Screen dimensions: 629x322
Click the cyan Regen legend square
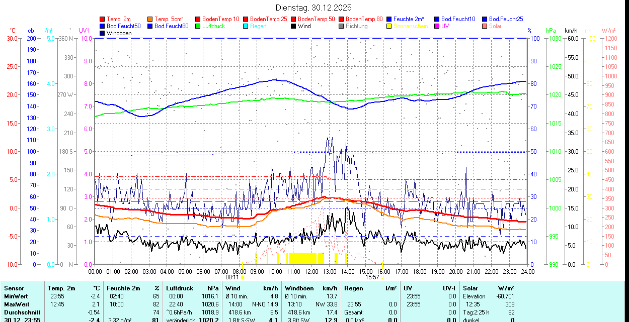246,26
